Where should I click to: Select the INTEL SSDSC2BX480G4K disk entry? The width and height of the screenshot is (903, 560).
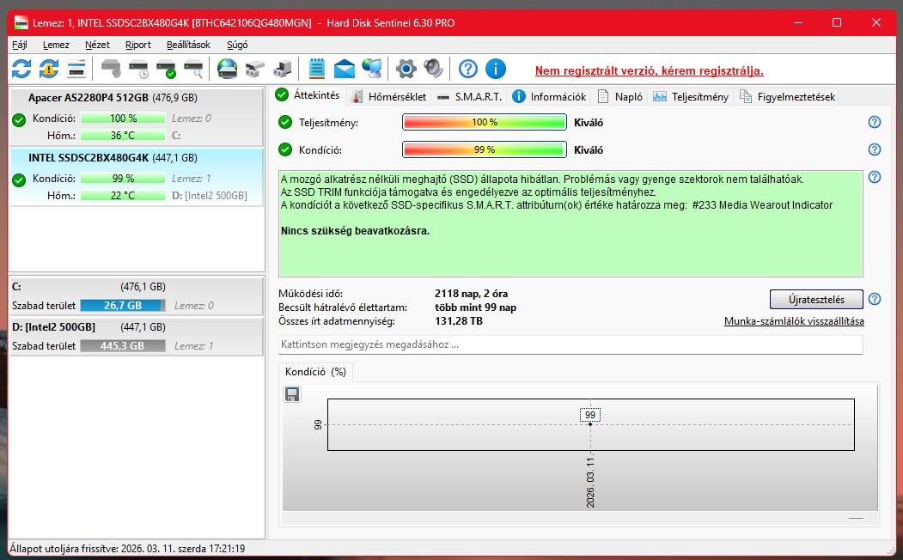click(x=137, y=177)
